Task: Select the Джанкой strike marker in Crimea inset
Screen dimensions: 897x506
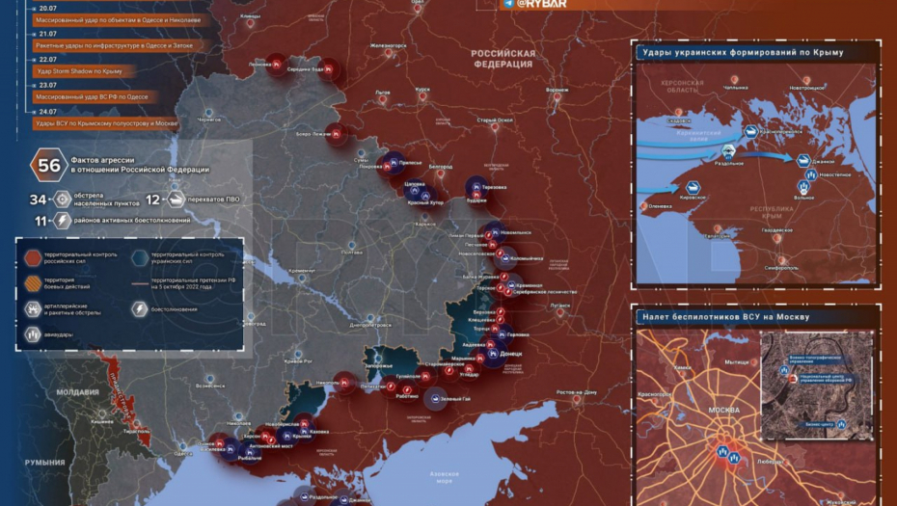Action: point(802,161)
